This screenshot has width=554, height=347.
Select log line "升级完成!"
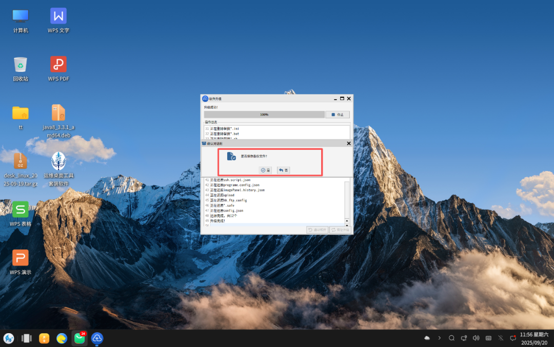point(217,221)
